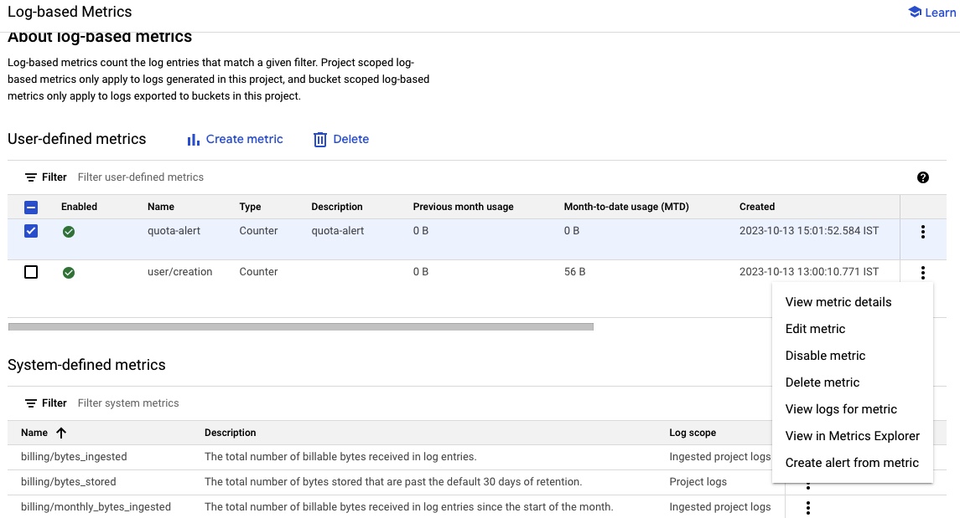Viewport: 960px width, 518px height.
Task: Open the help question mark icon
Action: (x=923, y=177)
